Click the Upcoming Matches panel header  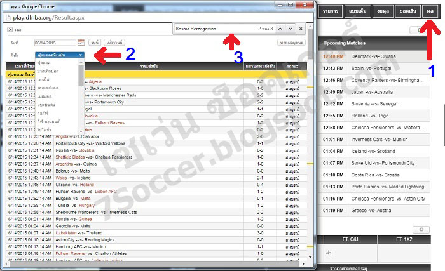374,43
